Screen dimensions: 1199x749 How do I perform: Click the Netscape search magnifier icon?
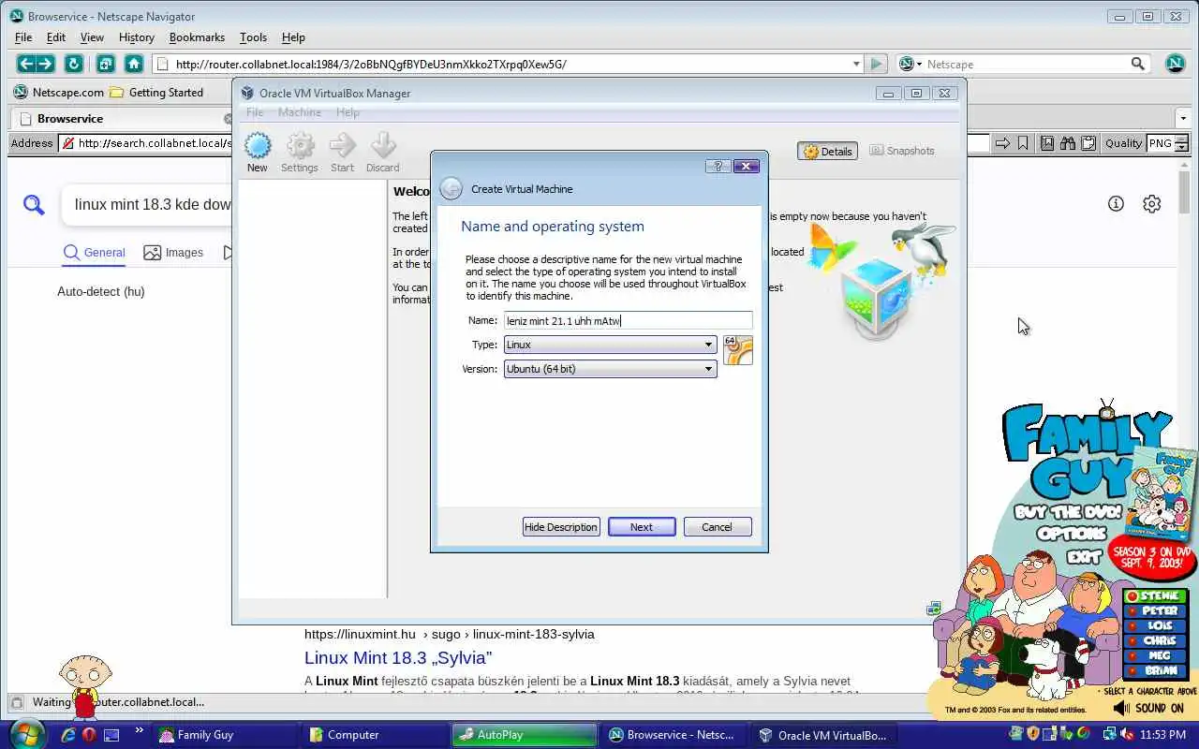click(x=1138, y=64)
